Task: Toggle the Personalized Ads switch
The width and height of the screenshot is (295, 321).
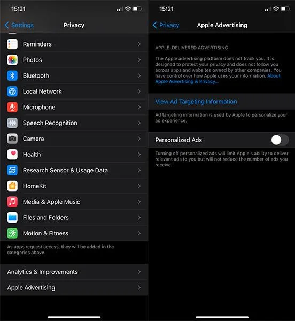Action: (x=280, y=140)
